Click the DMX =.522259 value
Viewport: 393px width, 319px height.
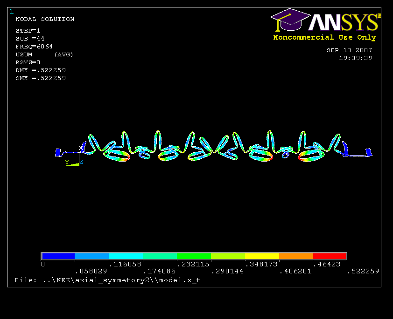point(41,70)
